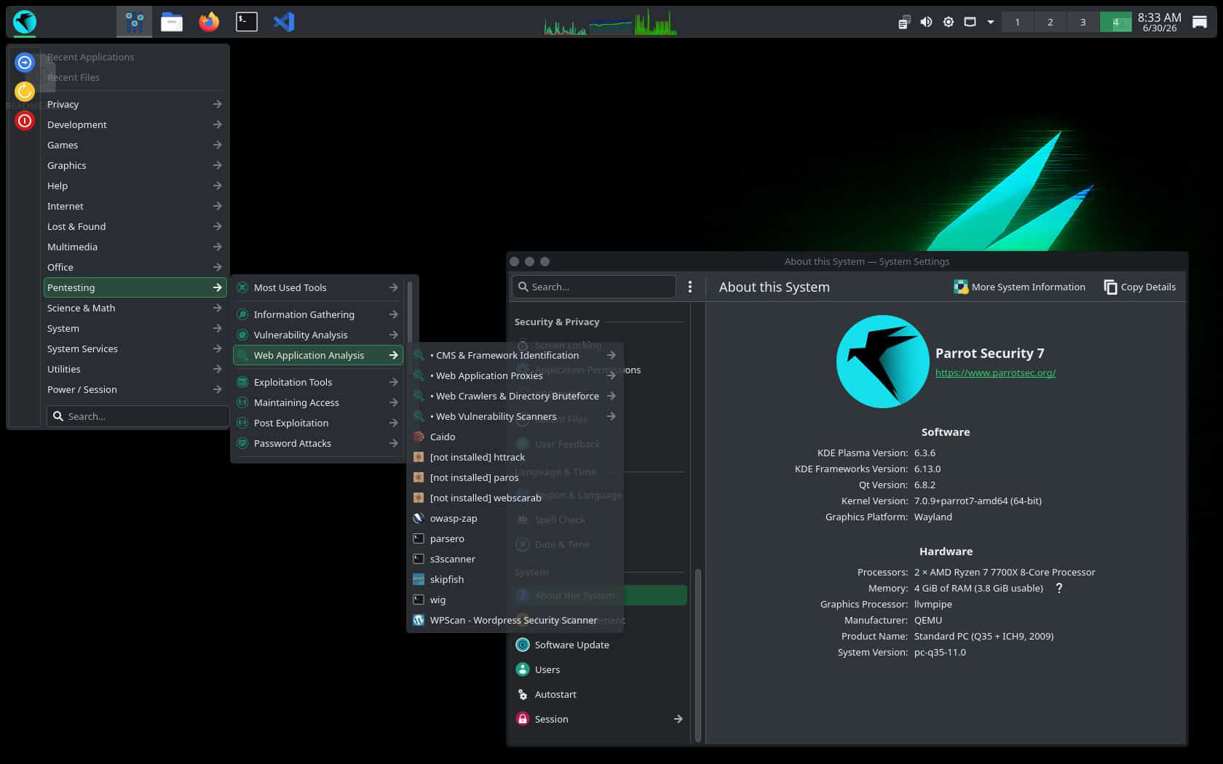Open the Internet category in the launcher
The width and height of the screenshot is (1223, 764).
pos(135,206)
